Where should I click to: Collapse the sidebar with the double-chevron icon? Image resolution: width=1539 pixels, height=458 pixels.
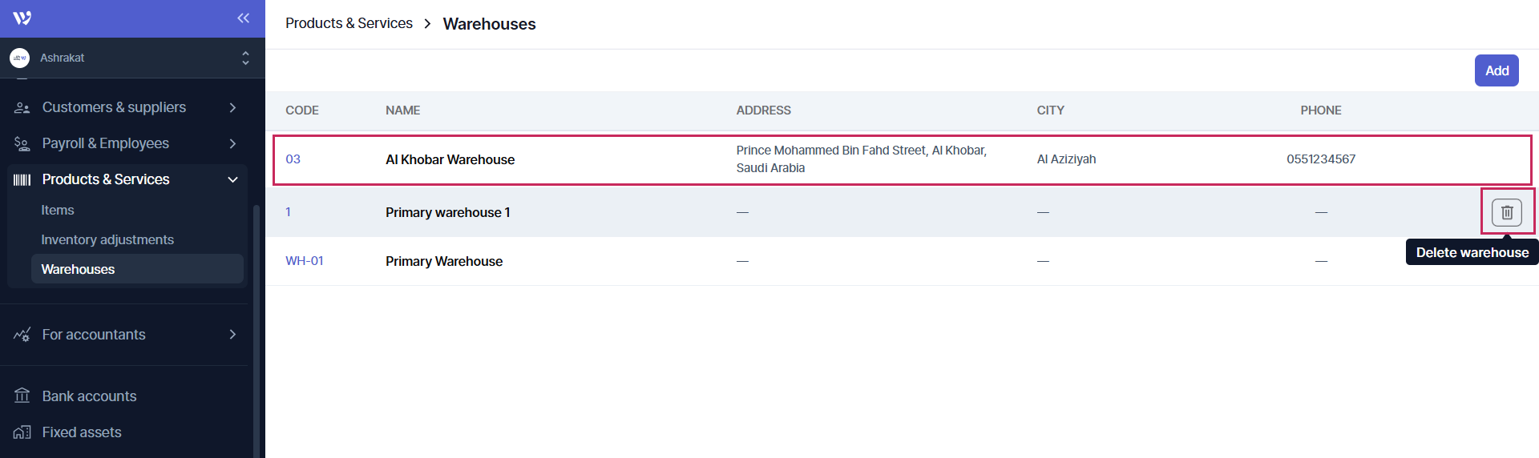coord(244,18)
